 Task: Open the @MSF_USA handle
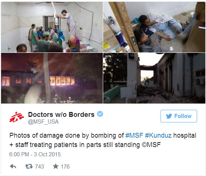43,122
